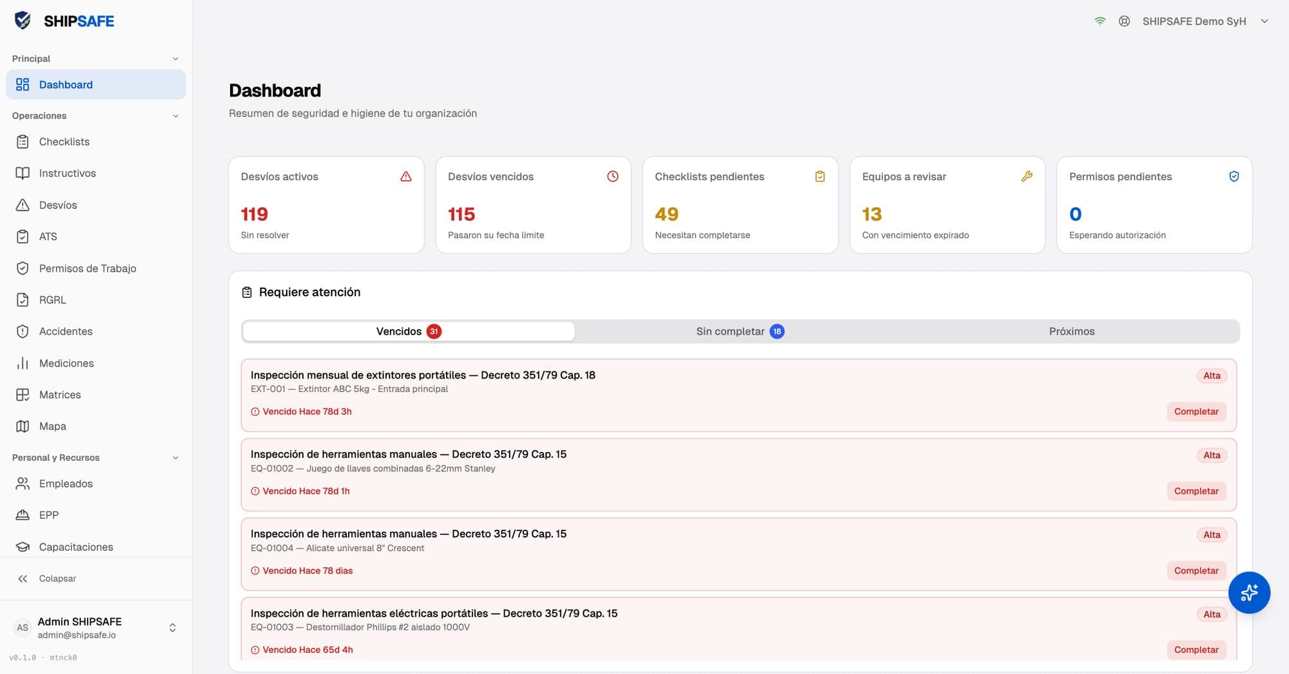Collapse the sidebar with Colapsar
Image resolution: width=1289 pixels, height=674 pixels.
tap(96, 579)
